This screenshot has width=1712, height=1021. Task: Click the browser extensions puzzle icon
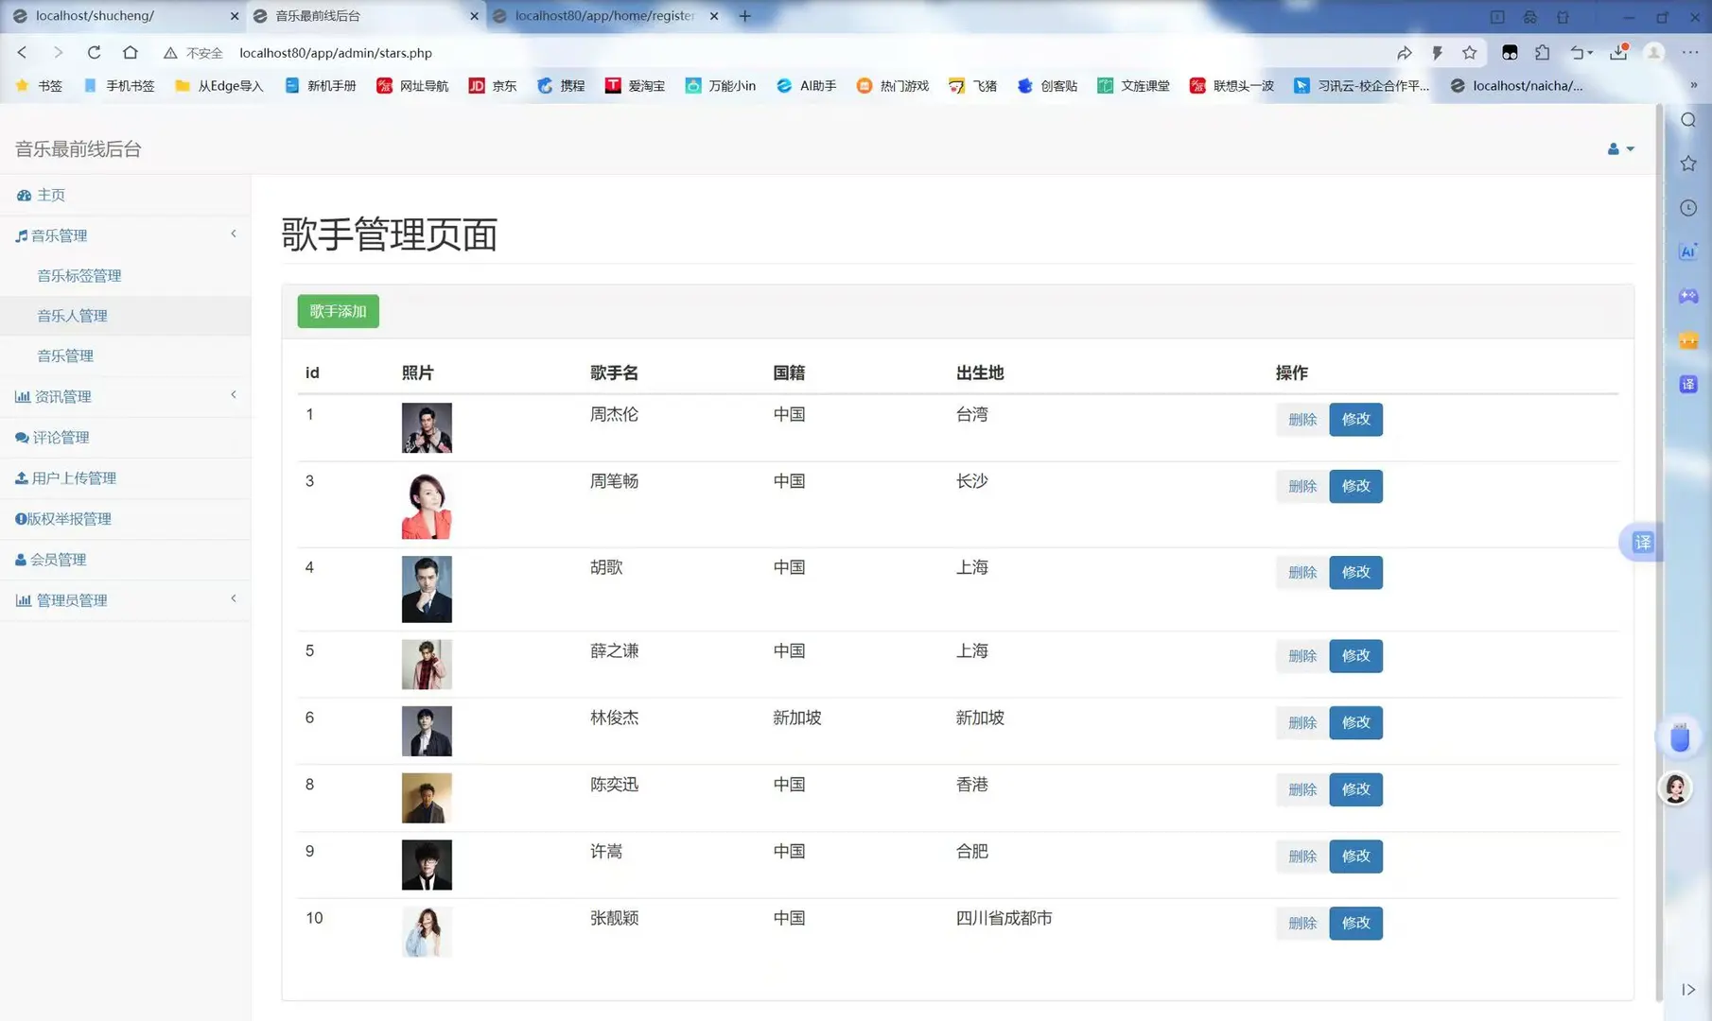1544,52
